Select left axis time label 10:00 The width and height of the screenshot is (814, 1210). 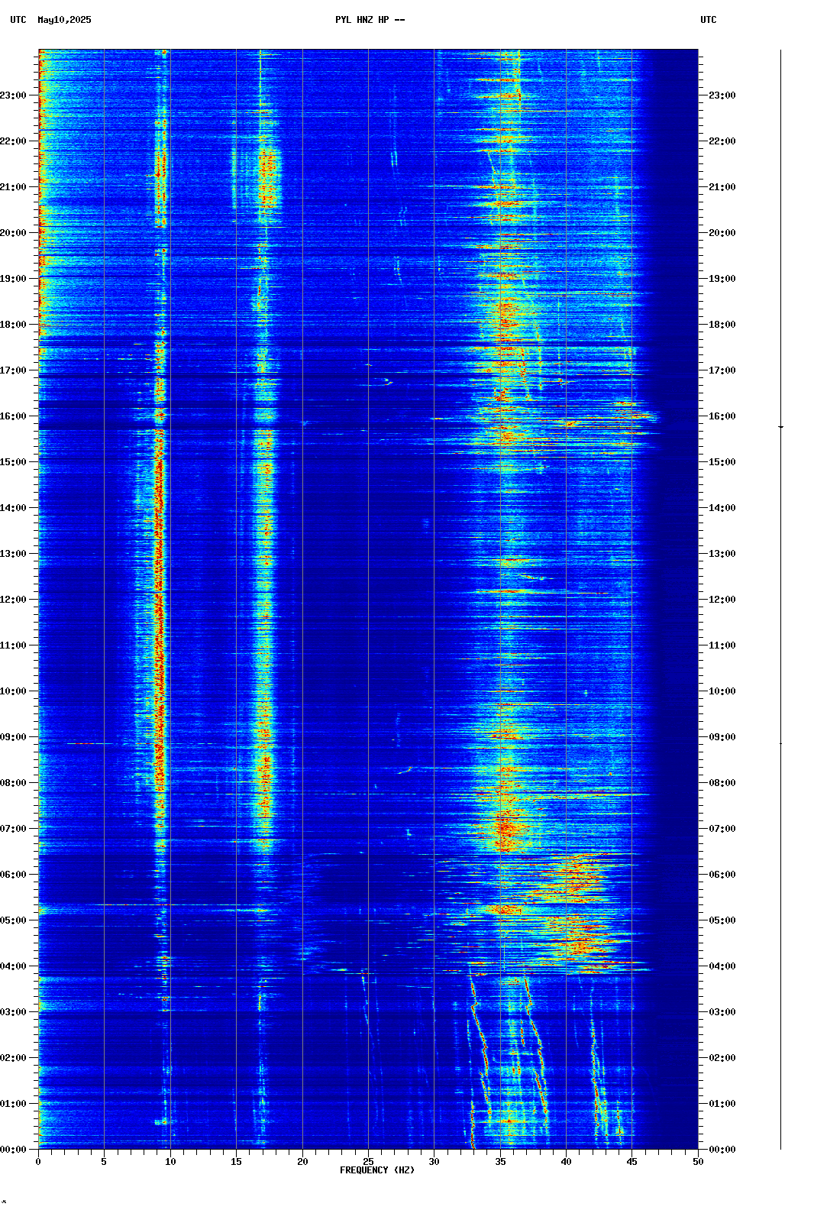pos(13,691)
